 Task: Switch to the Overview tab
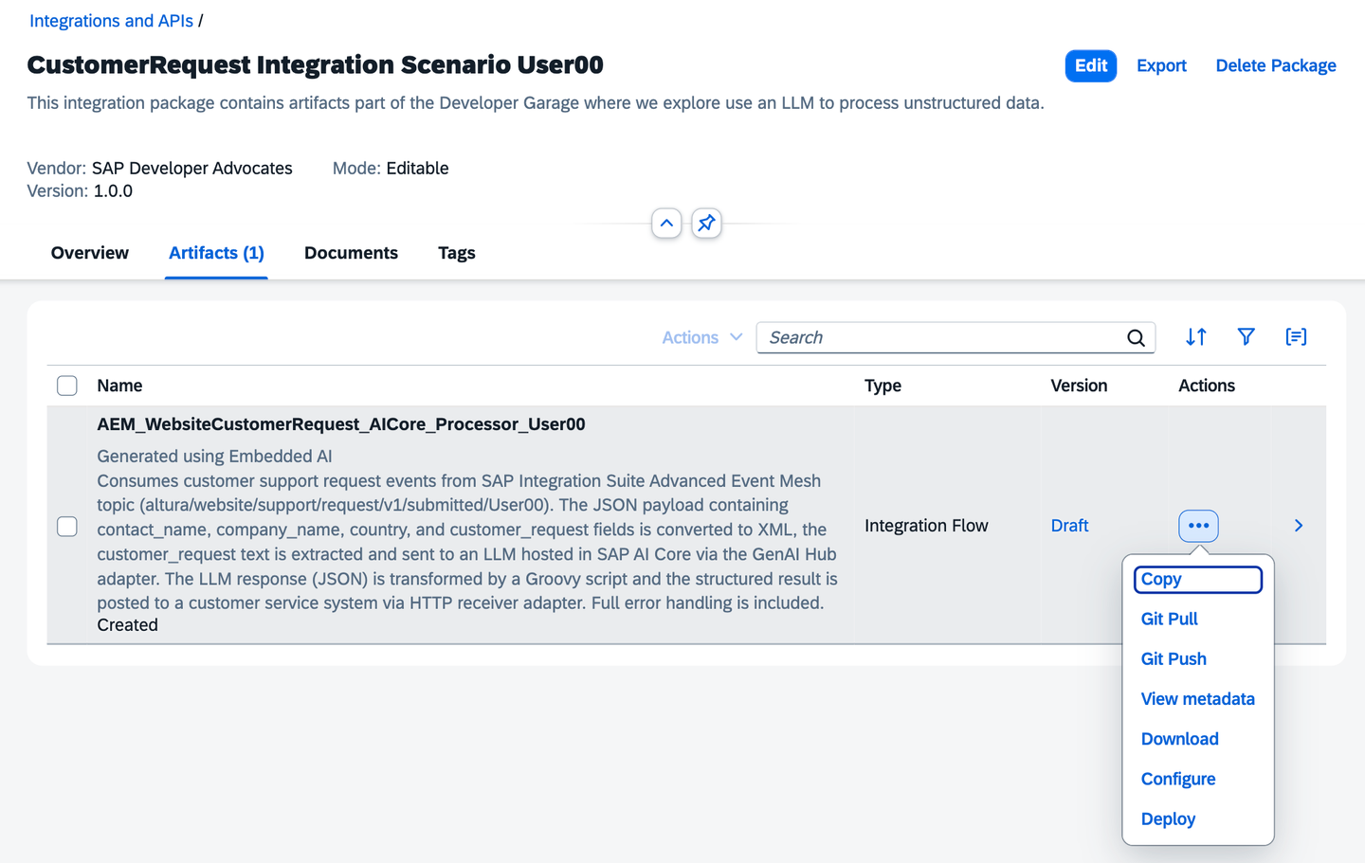(90, 253)
